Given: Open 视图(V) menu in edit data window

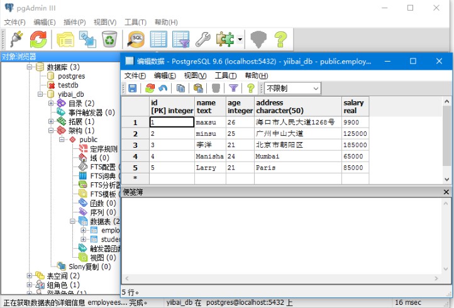Looking at the screenshot, I should (x=195, y=75).
